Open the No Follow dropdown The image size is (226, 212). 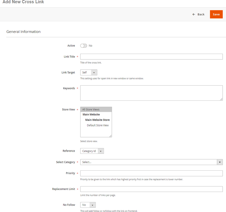point(88,205)
